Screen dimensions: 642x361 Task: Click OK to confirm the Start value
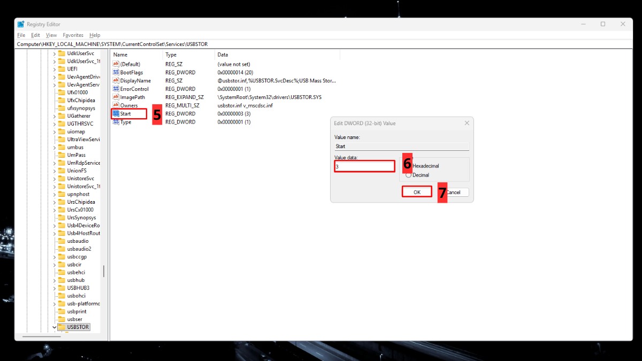(417, 191)
